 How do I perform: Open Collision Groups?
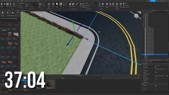(117, 5)
